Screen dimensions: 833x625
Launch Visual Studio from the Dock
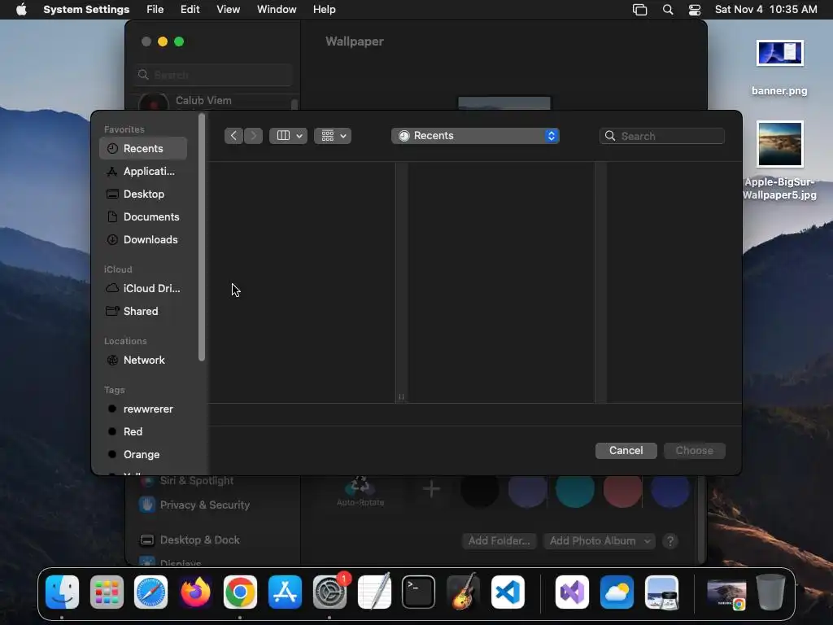point(572,592)
